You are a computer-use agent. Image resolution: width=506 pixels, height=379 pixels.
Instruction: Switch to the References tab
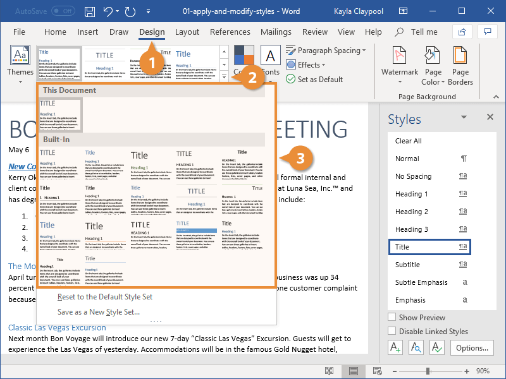click(x=230, y=32)
